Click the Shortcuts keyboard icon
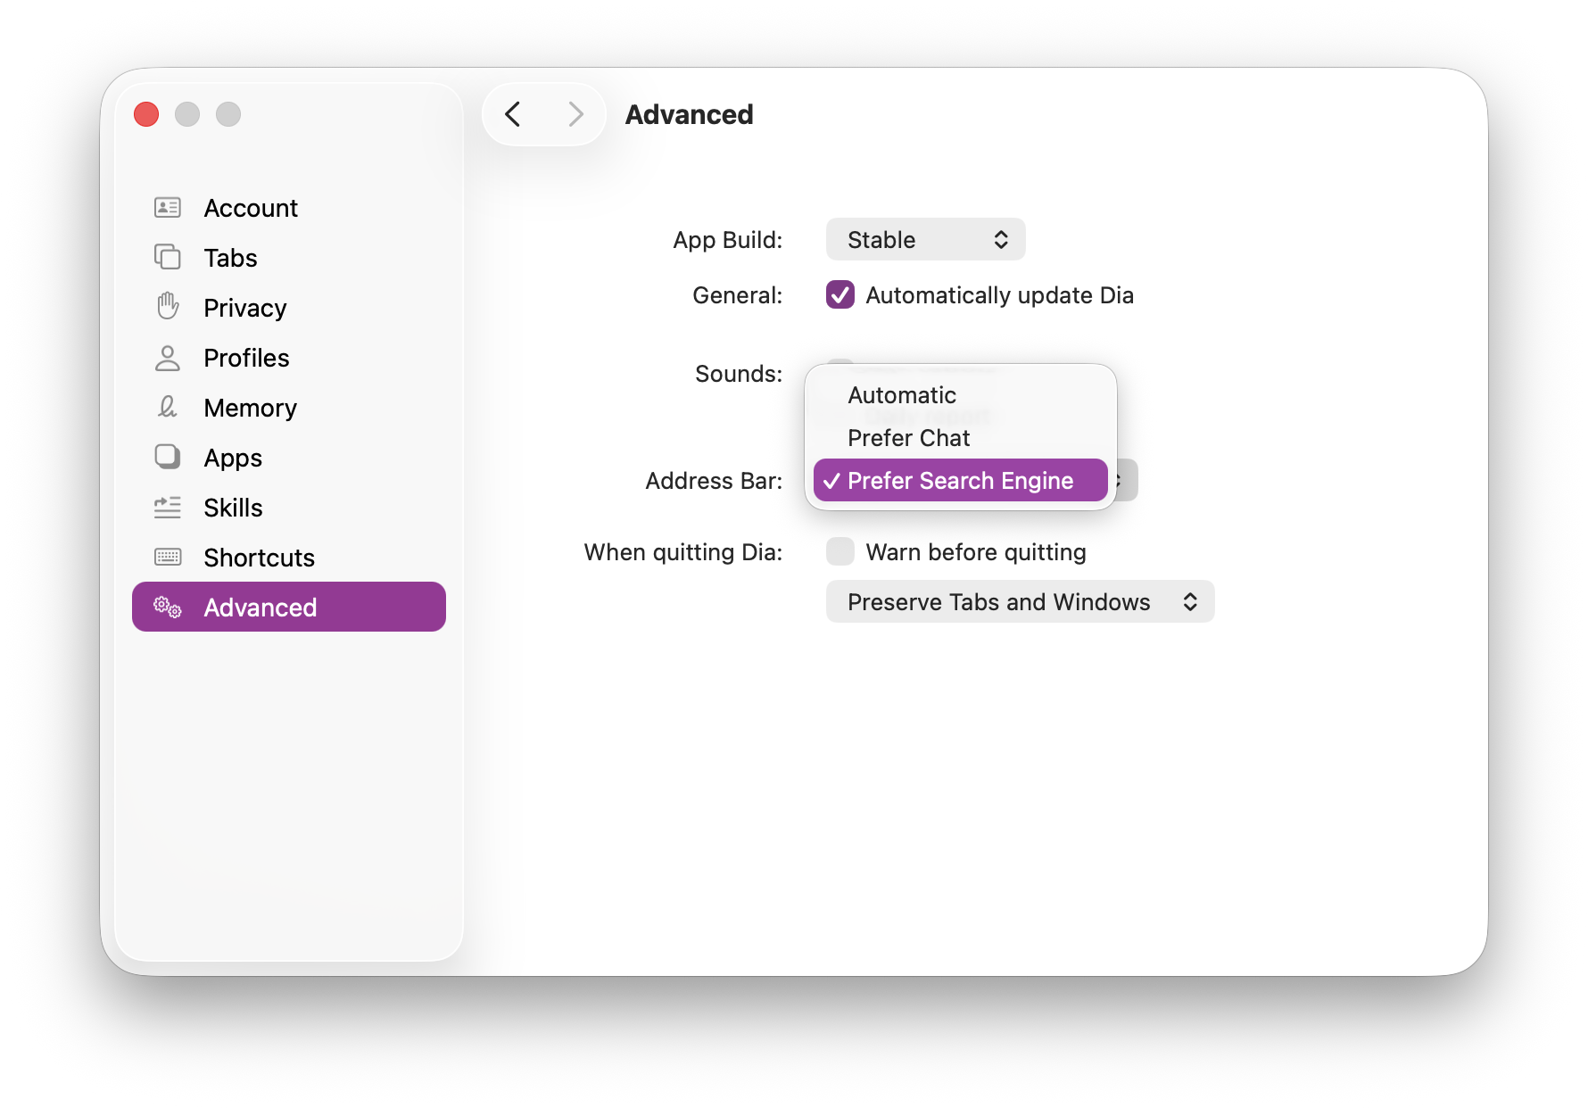The image size is (1588, 1108). click(x=168, y=558)
